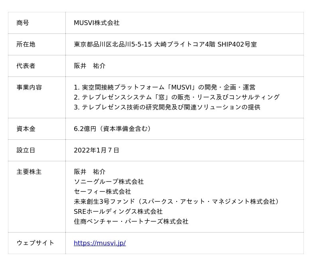Click the 主要株主 row label
Viewport: 319px width, 266px height.
tap(29, 172)
